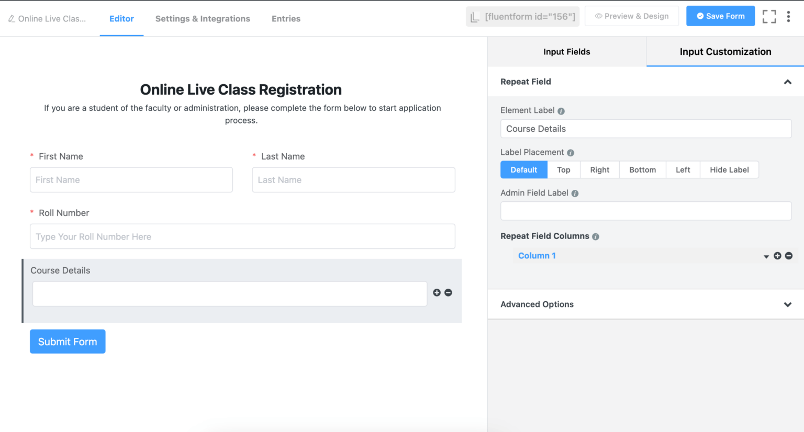Collapse the Repeat Field section
This screenshot has width=804, height=432.
[x=788, y=82]
